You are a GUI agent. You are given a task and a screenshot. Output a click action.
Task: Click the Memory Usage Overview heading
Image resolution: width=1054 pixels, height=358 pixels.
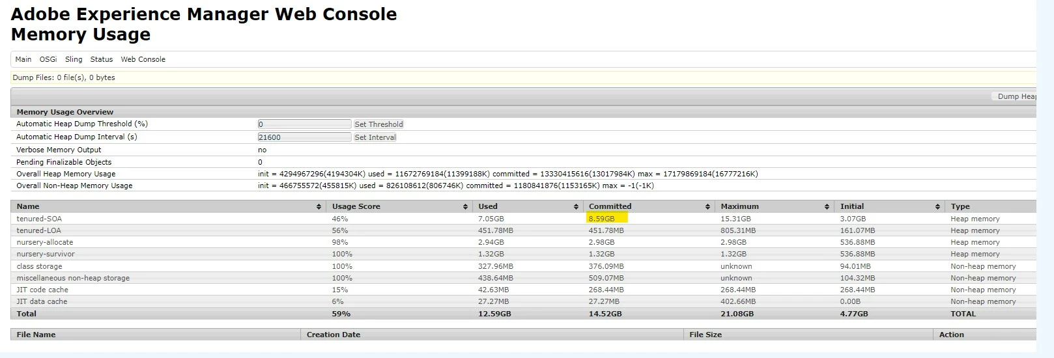(65, 112)
